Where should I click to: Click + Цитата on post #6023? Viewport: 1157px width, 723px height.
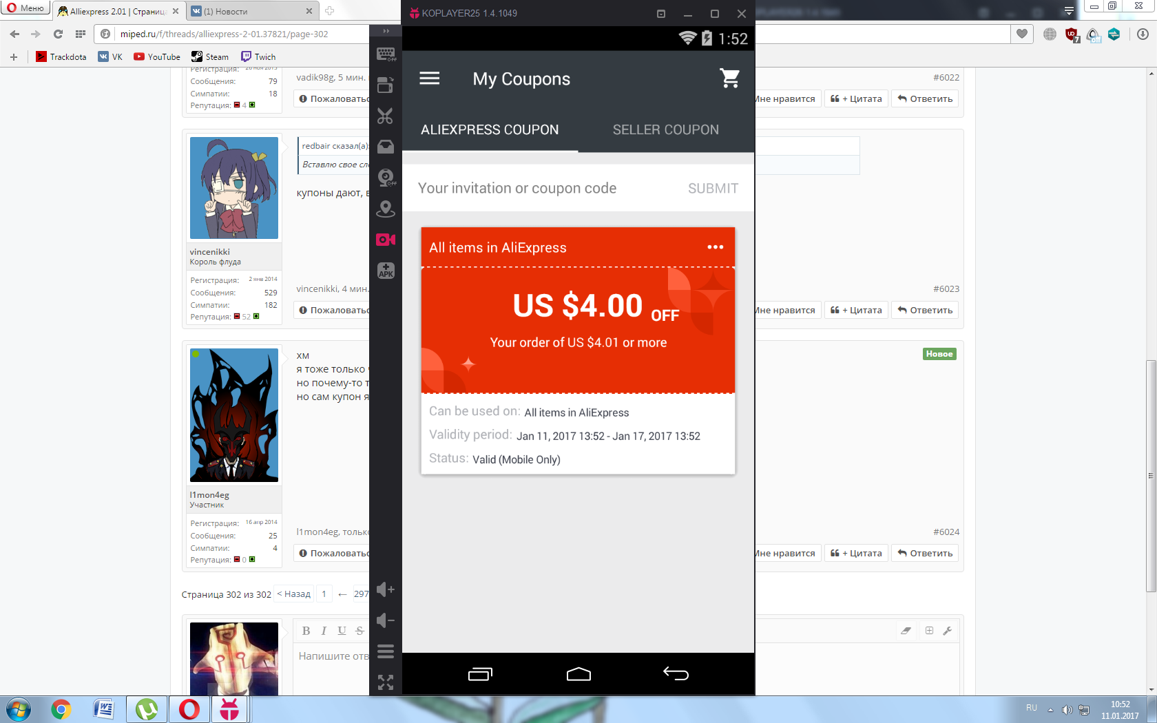[x=856, y=310]
